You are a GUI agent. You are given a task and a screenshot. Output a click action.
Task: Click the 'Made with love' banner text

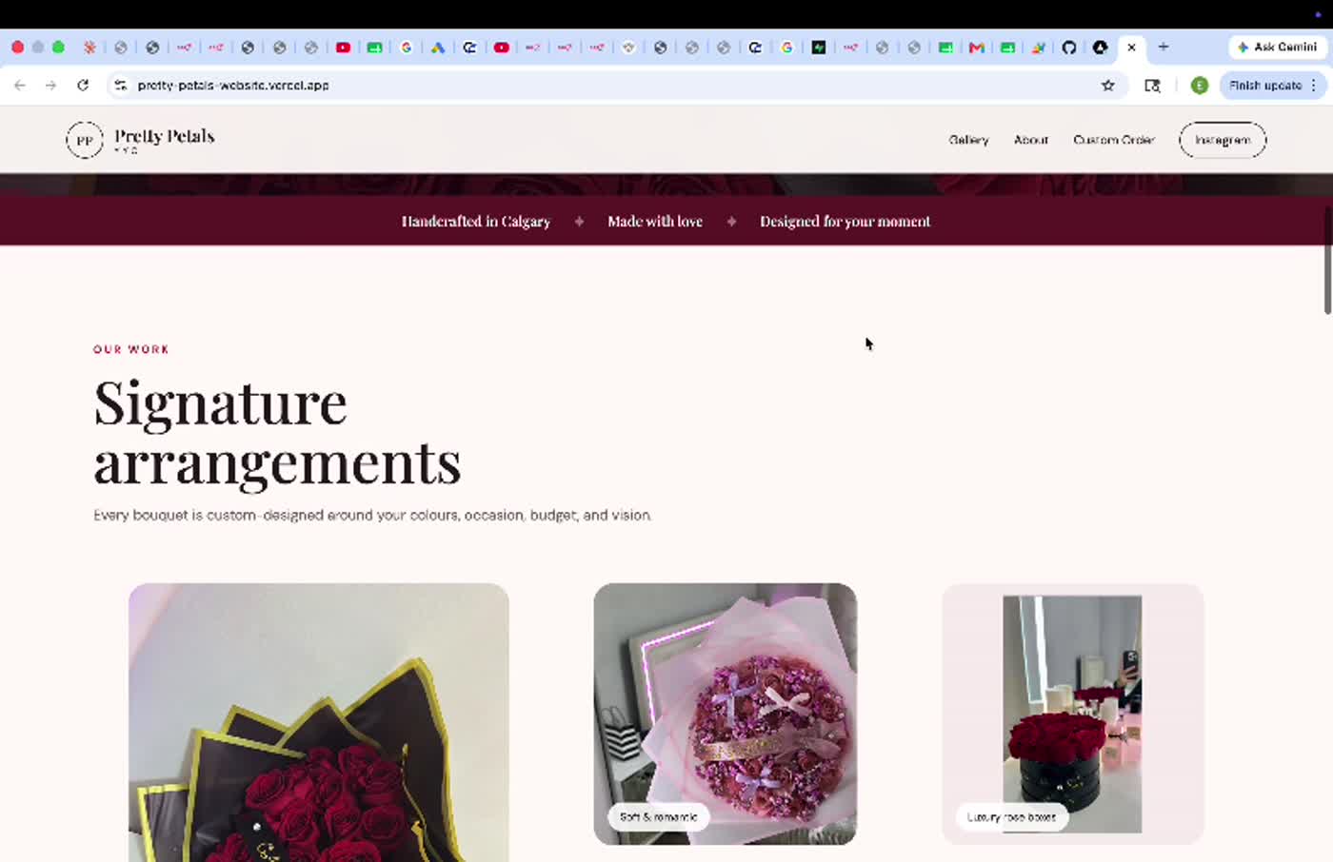pyautogui.click(x=655, y=221)
